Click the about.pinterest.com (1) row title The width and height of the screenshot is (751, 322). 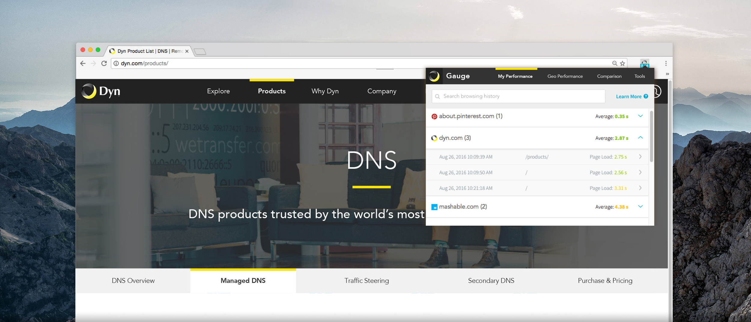click(x=470, y=116)
